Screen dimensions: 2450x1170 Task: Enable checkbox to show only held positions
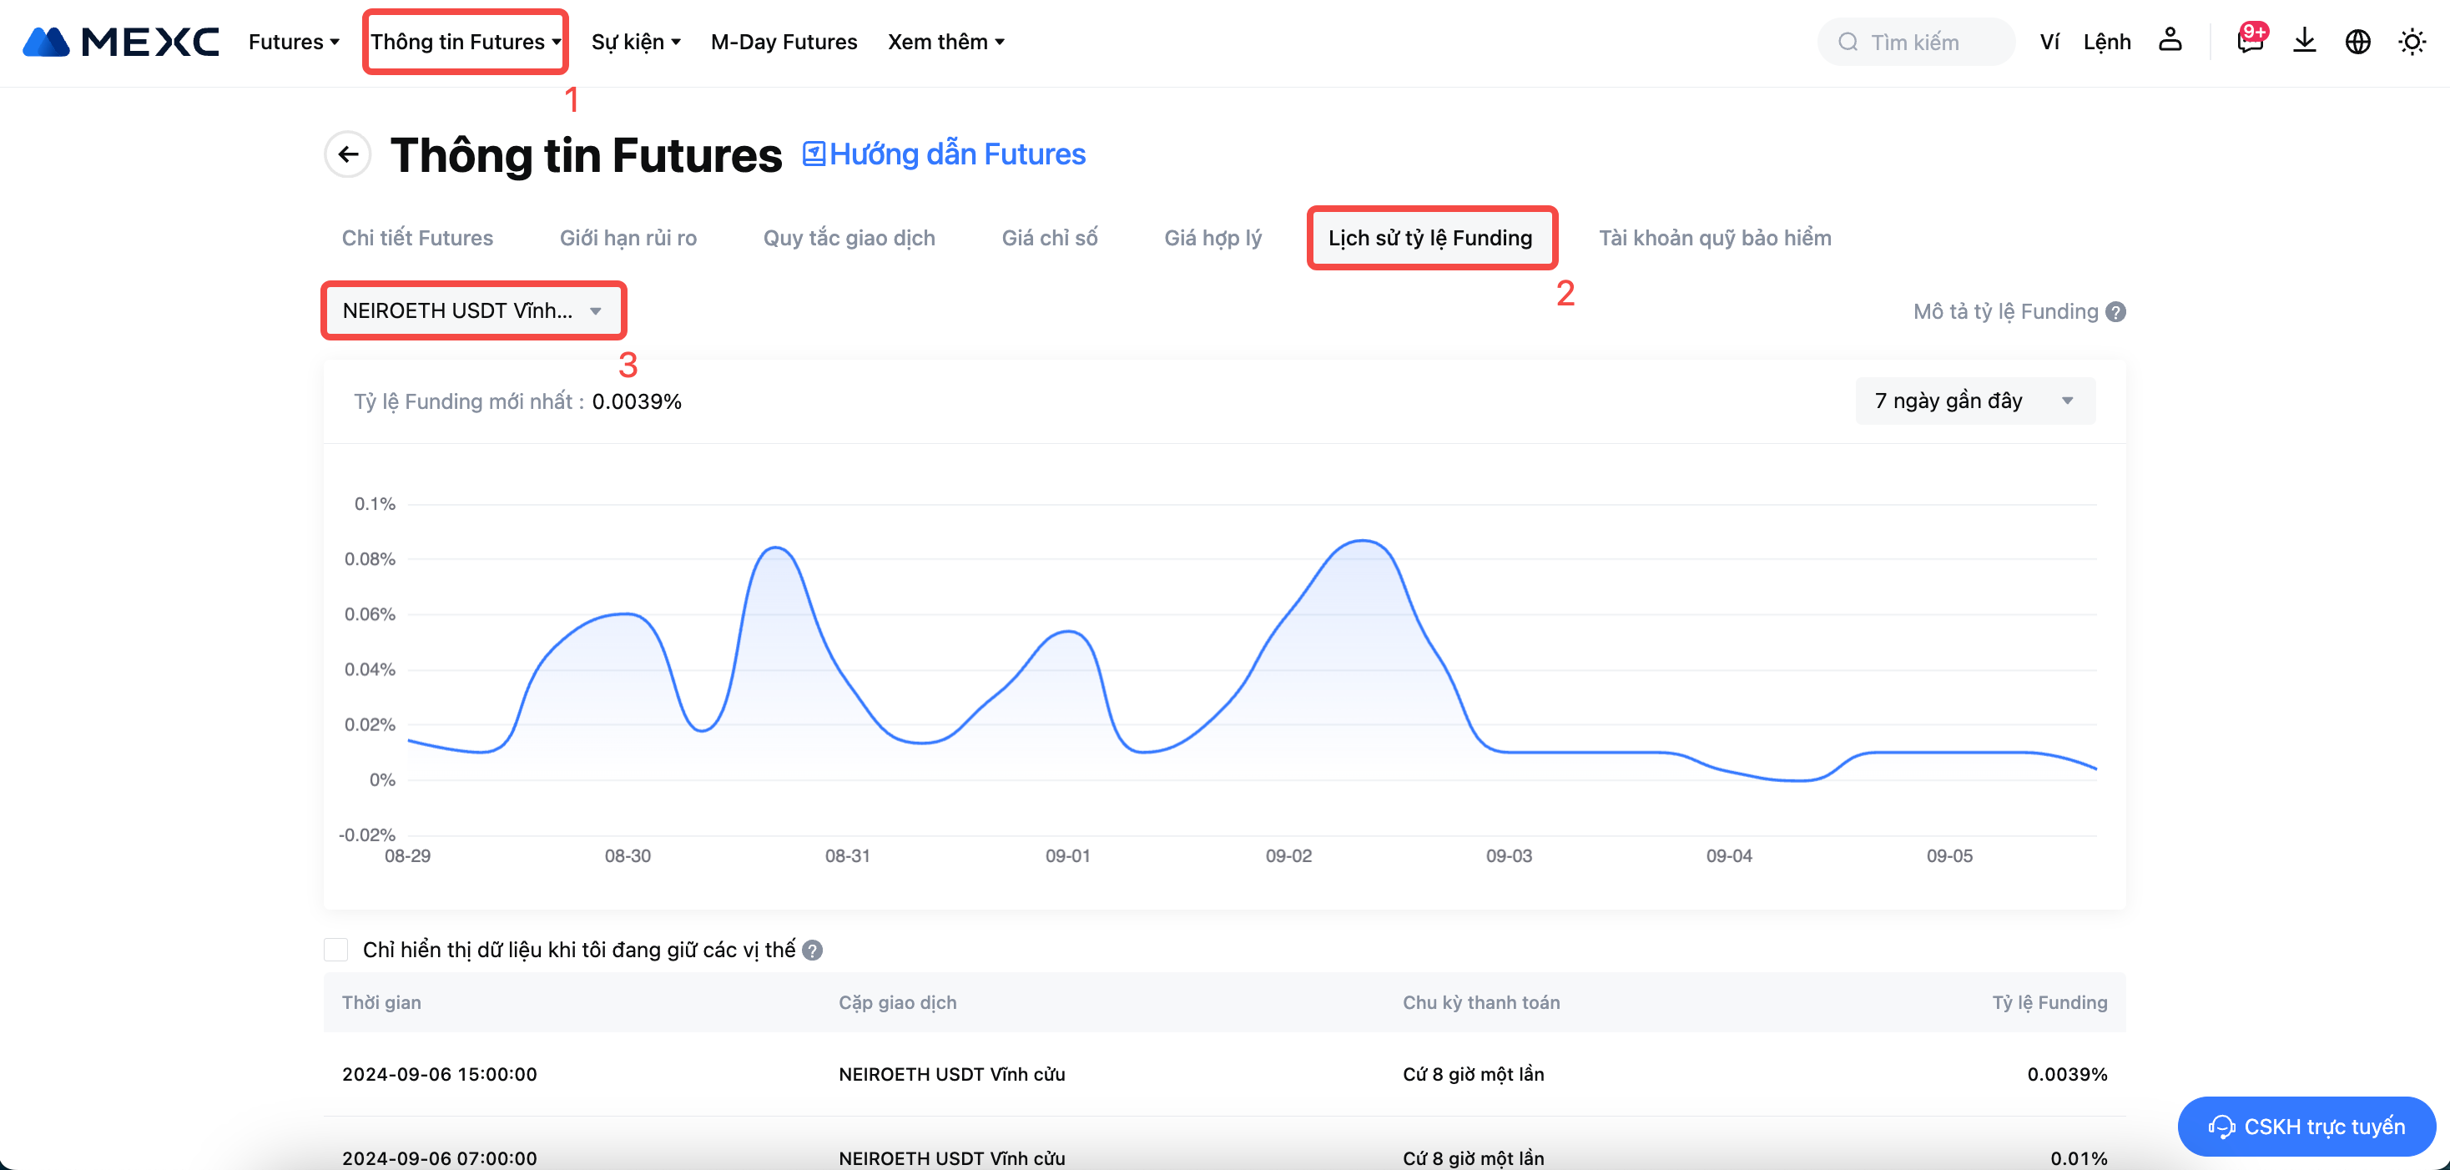[x=336, y=951]
